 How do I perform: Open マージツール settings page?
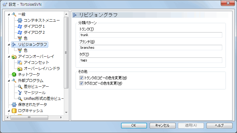tap(35, 93)
